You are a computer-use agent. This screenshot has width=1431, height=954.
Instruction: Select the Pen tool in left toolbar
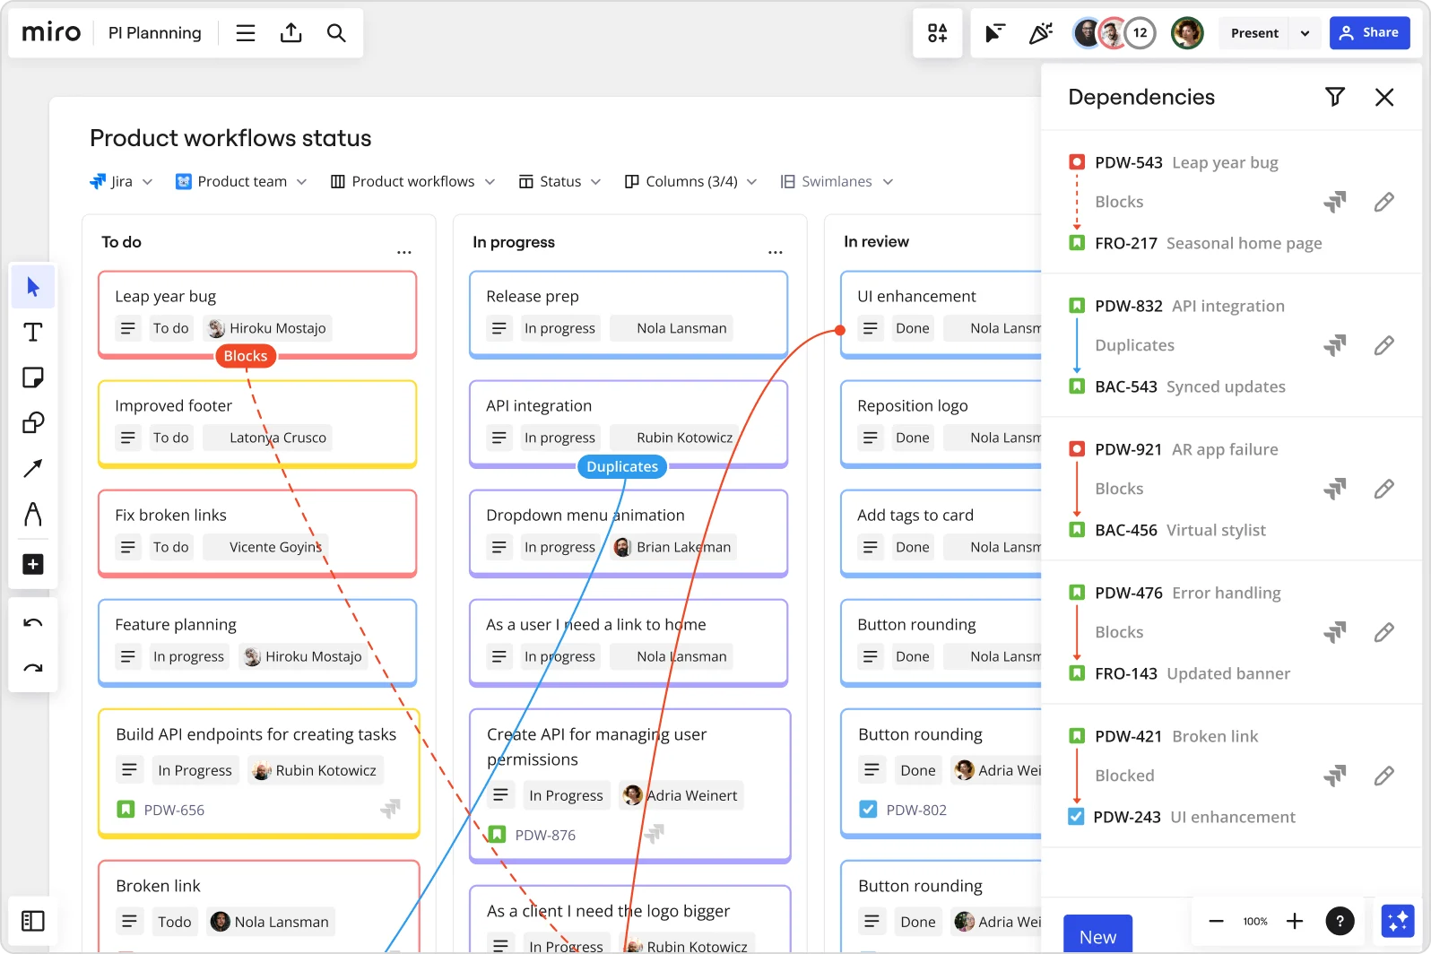tap(33, 514)
